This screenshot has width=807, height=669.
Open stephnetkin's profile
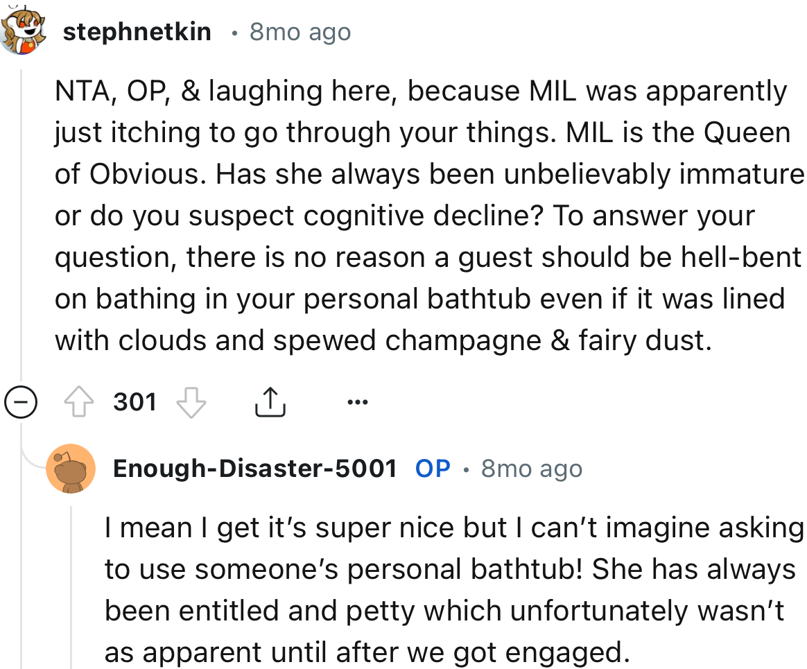point(137,31)
